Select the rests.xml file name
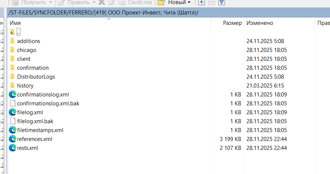The width and height of the screenshot is (330, 174). pos(27,148)
